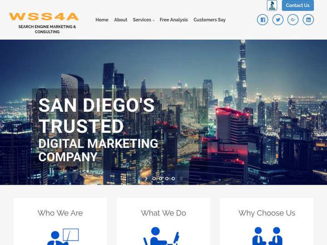This screenshot has height=245, width=327.
Task: Select the fourth slider dot indicator
Action: 173,179
